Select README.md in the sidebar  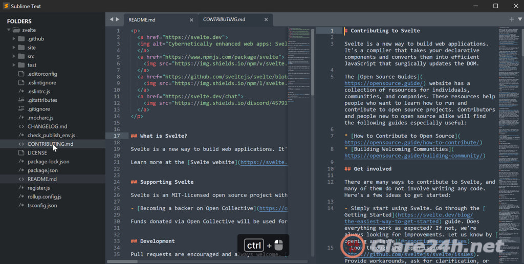point(42,179)
